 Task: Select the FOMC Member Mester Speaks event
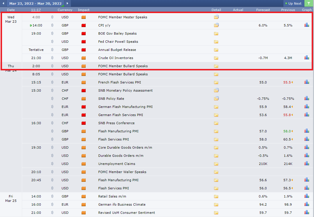pyautogui.click(x=123, y=17)
